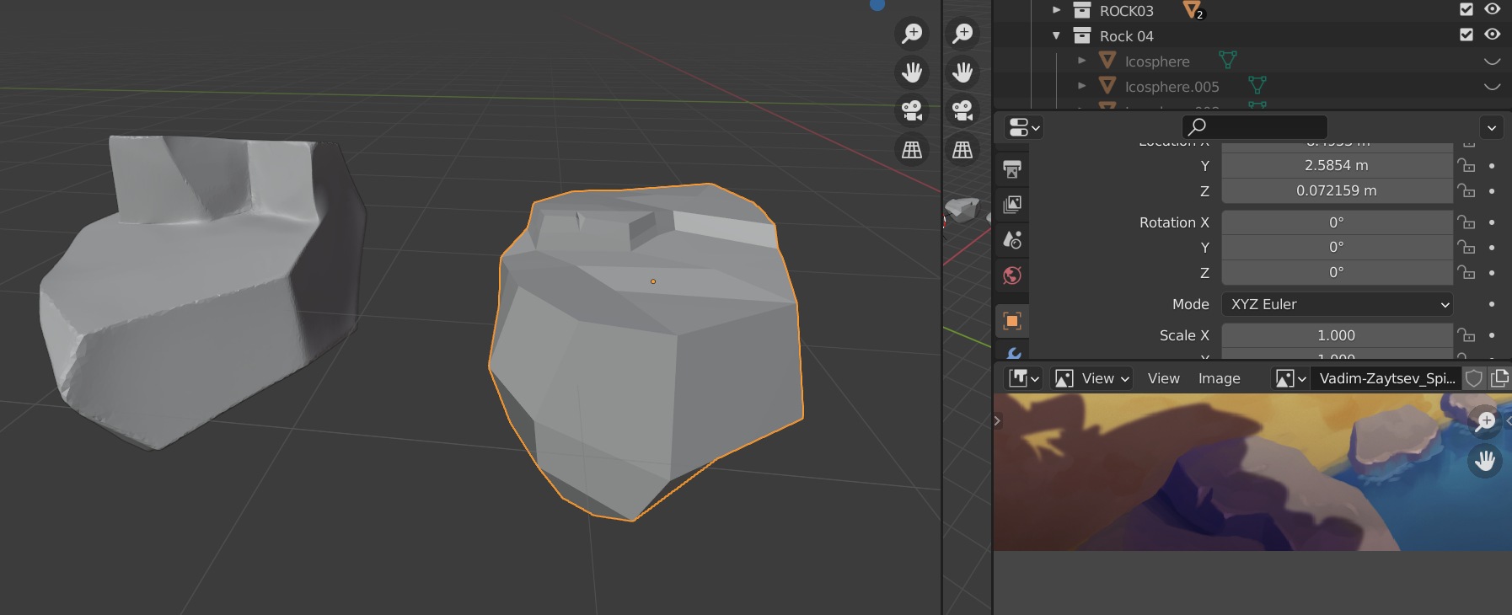Click the Rotation X value field
This screenshot has height=615, width=1512.
tap(1338, 222)
